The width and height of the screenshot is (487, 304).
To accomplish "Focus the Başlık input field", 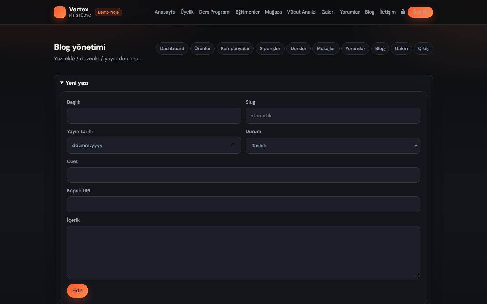I will coord(154,116).
